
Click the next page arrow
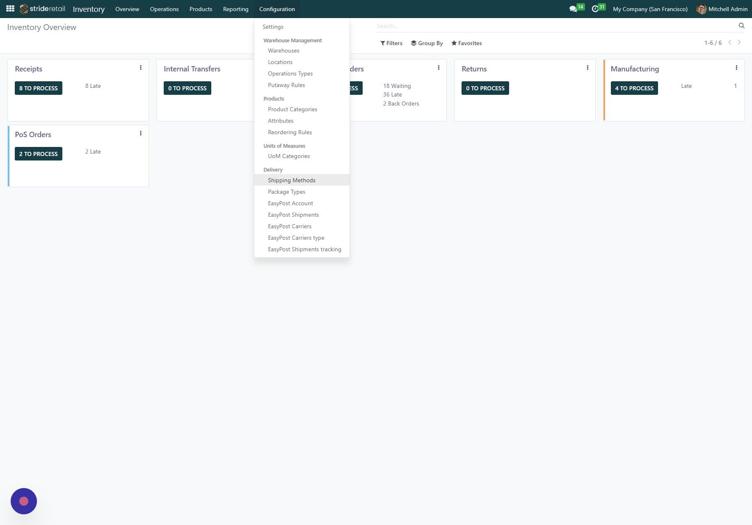[740, 42]
